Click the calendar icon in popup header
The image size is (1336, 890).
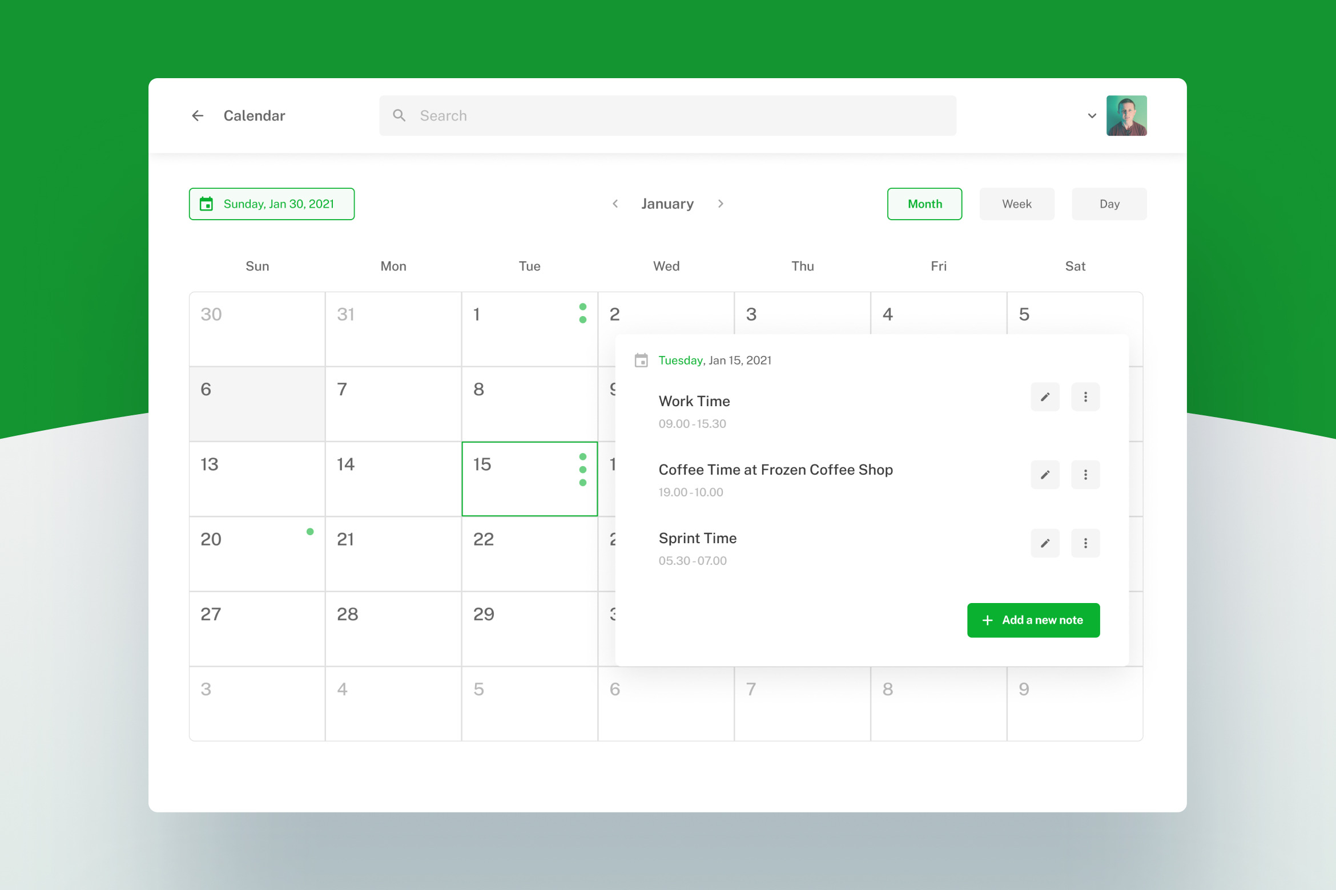click(641, 361)
